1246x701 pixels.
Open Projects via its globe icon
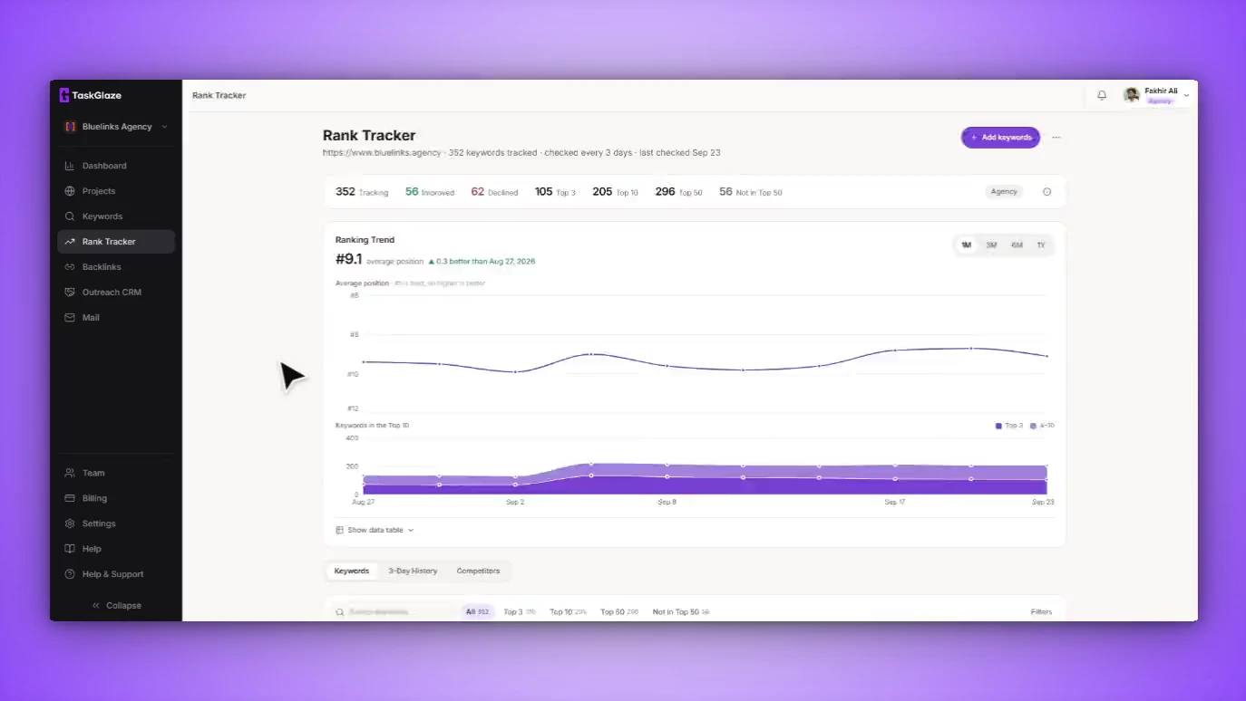tap(70, 191)
